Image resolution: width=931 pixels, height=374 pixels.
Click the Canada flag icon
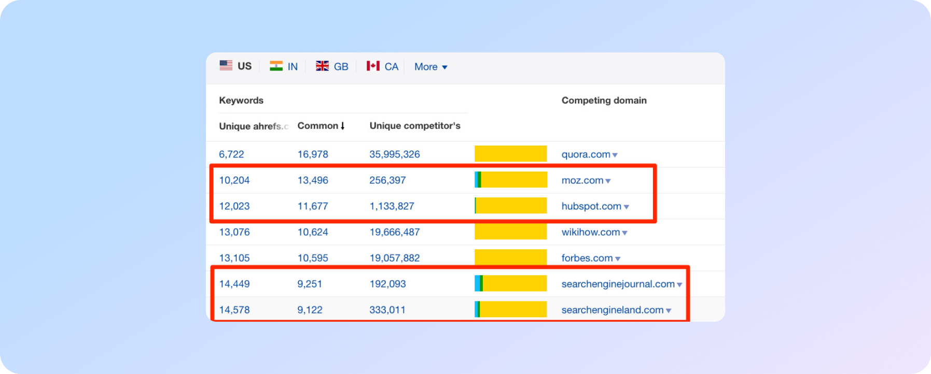click(373, 66)
